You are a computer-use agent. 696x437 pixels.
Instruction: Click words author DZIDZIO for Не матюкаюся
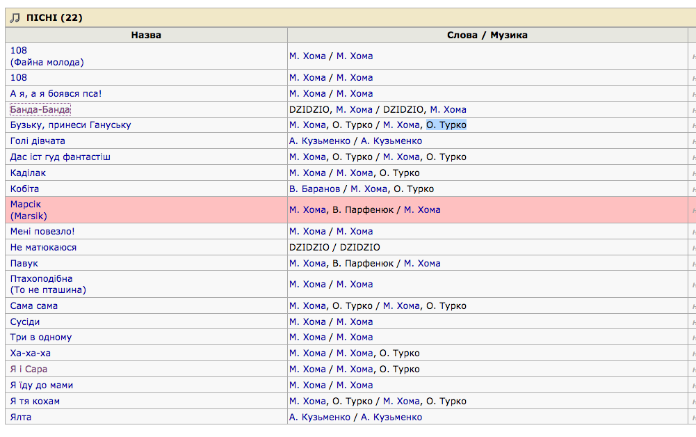coord(309,248)
